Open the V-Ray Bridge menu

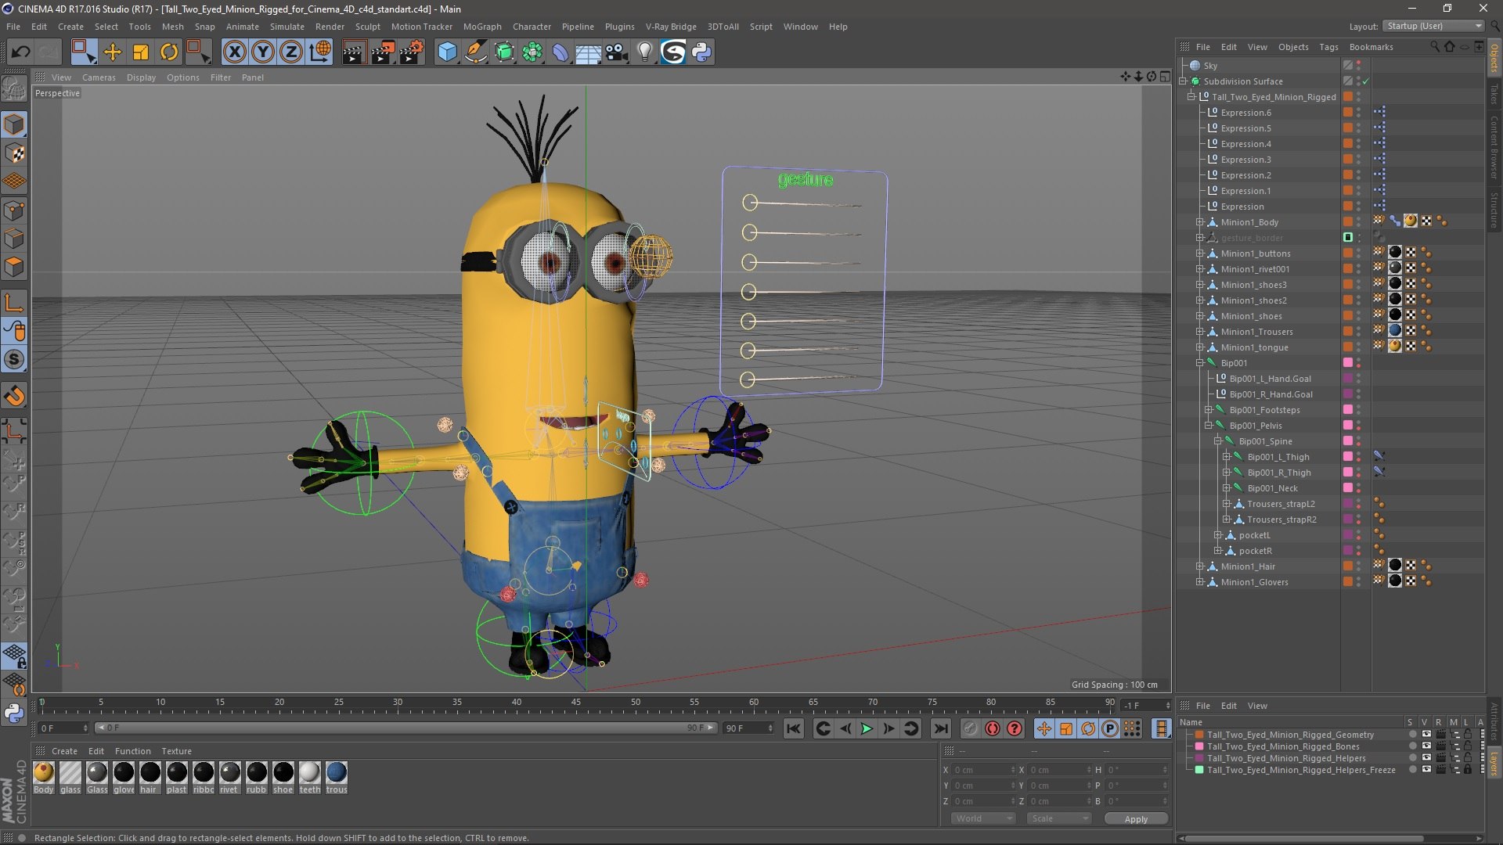671,27
